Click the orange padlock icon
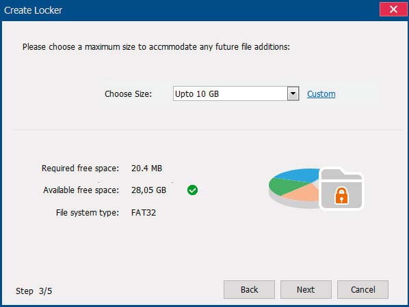This screenshot has width=409, height=307. 341,195
